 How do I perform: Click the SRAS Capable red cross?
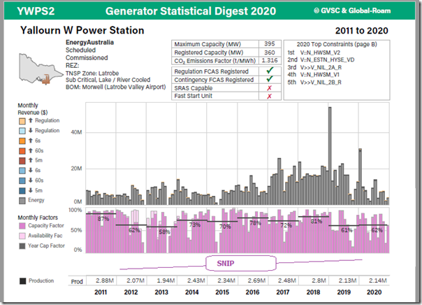270,88
